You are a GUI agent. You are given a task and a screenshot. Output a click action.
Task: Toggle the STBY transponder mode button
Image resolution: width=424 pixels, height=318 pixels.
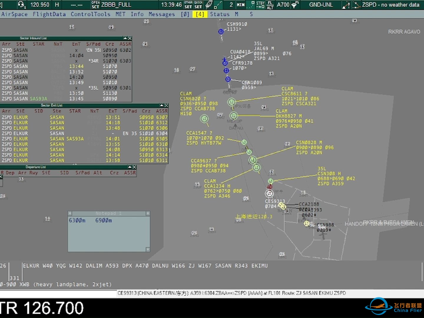click(261, 4)
